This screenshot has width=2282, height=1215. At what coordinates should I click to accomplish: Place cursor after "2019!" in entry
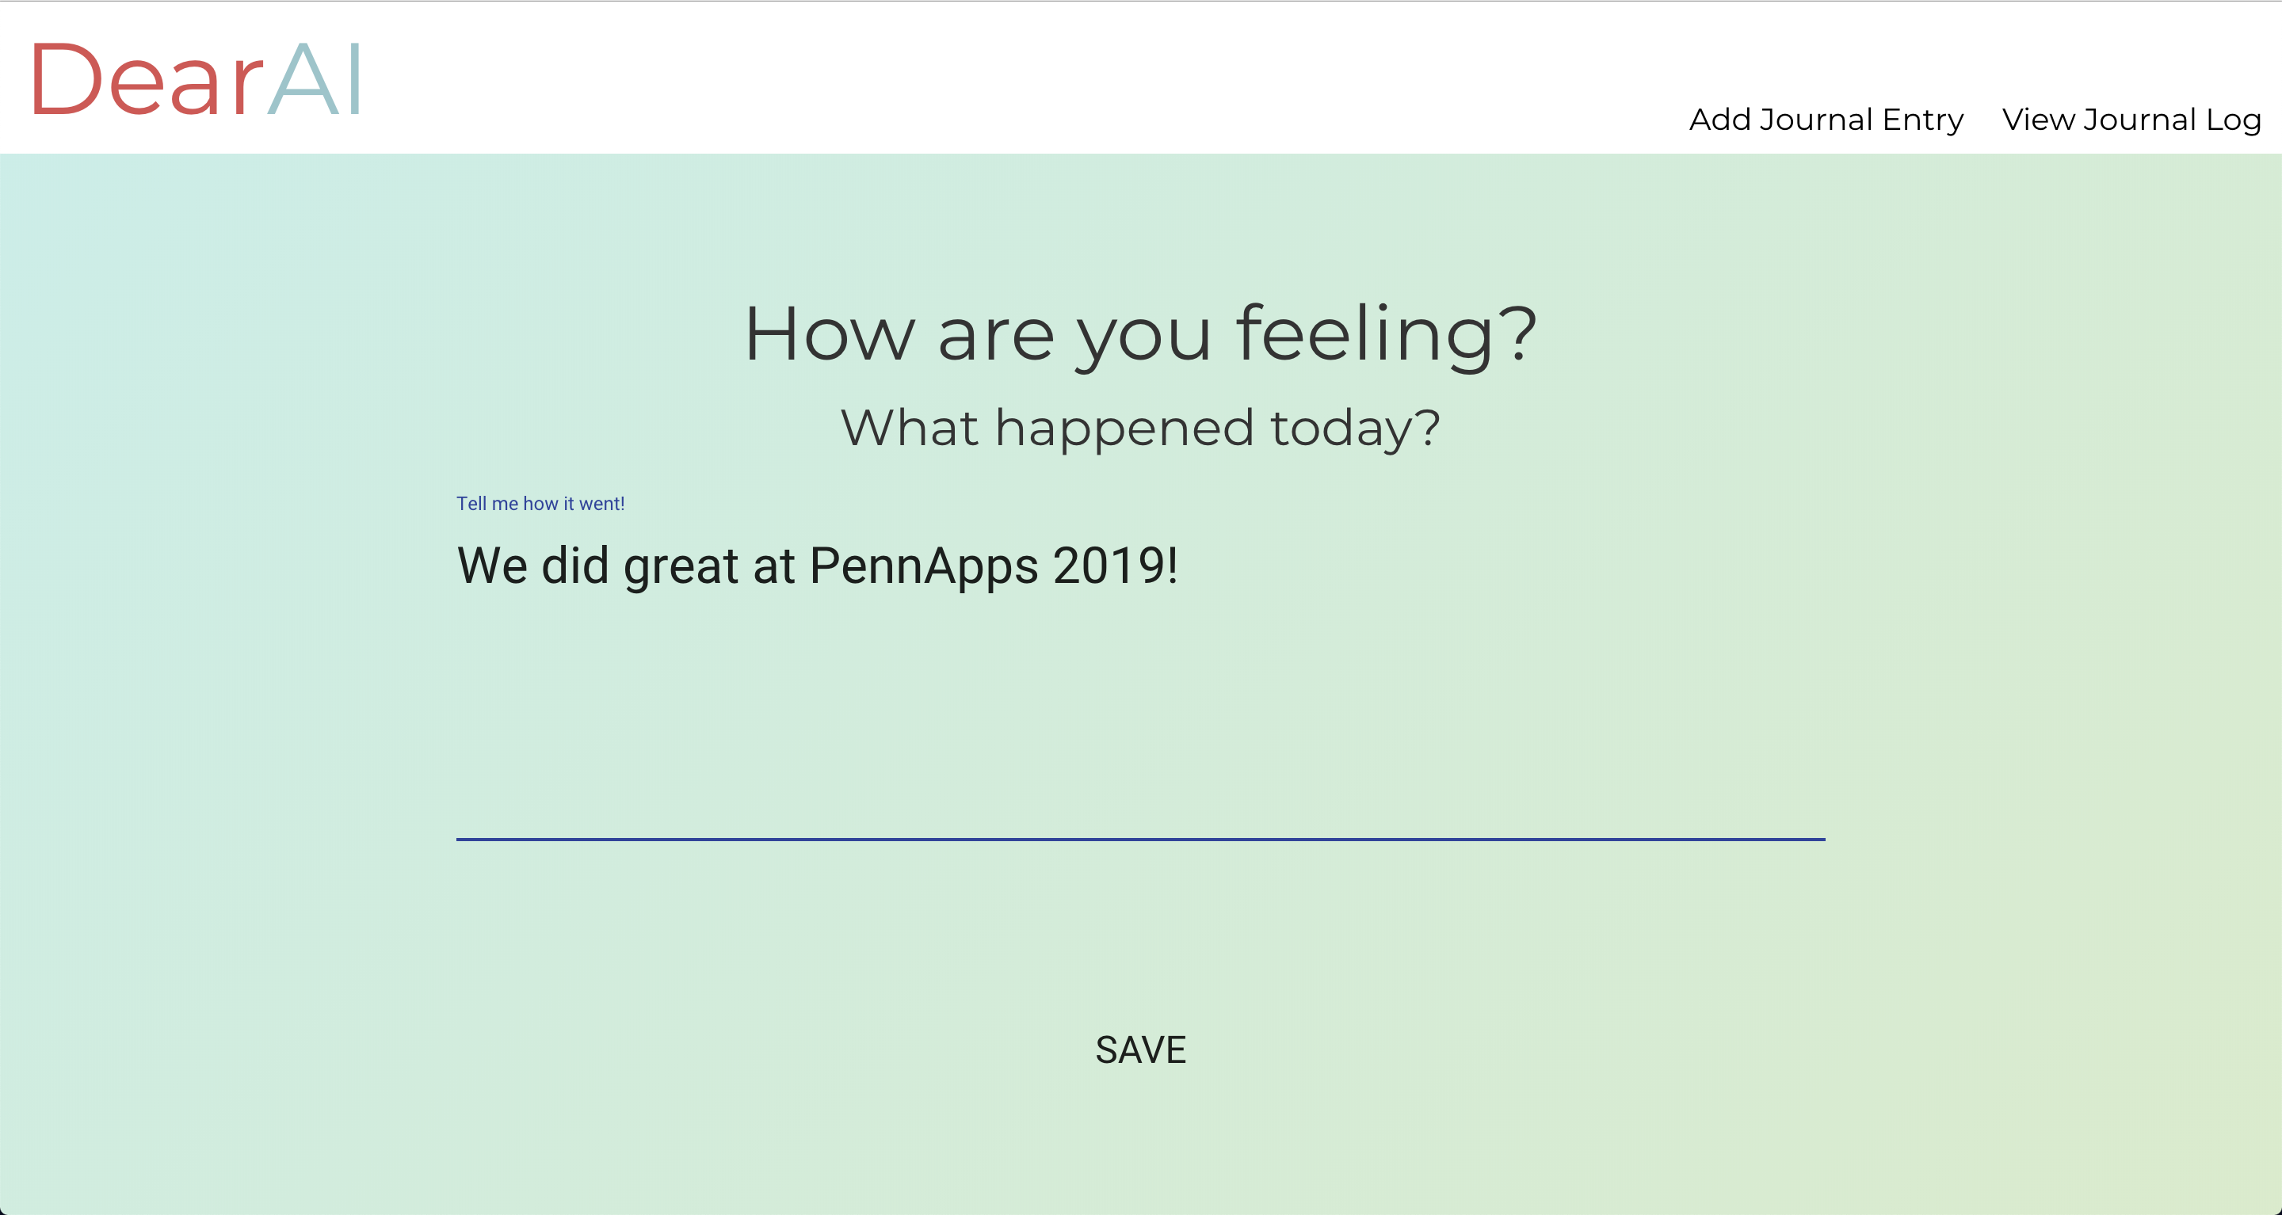tap(1181, 566)
